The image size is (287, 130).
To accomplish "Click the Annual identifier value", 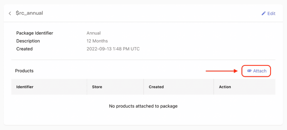I will (x=94, y=33).
